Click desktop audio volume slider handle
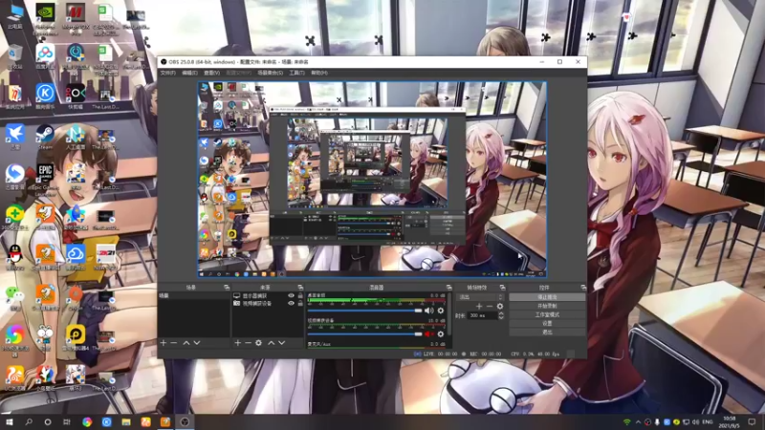Screen dimensions: 765x430 coord(418,311)
